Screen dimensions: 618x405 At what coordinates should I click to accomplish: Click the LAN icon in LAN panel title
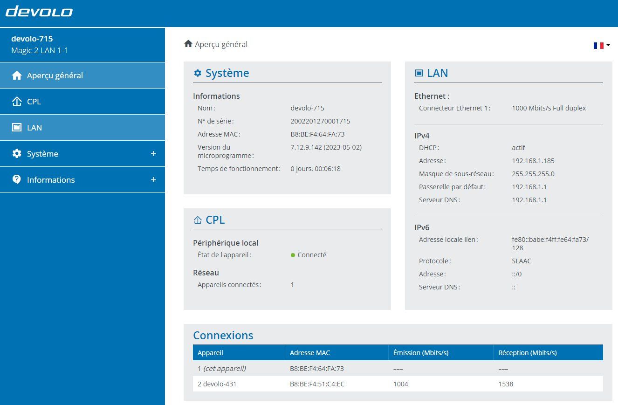pyautogui.click(x=419, y=73)
